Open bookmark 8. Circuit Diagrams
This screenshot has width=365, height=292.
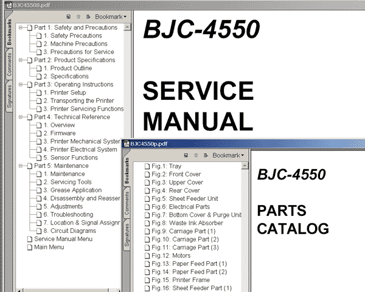[x=70, y=231]
